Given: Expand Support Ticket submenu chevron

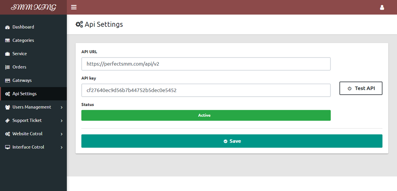Looking at the screenshot, I should pos(62,121).
